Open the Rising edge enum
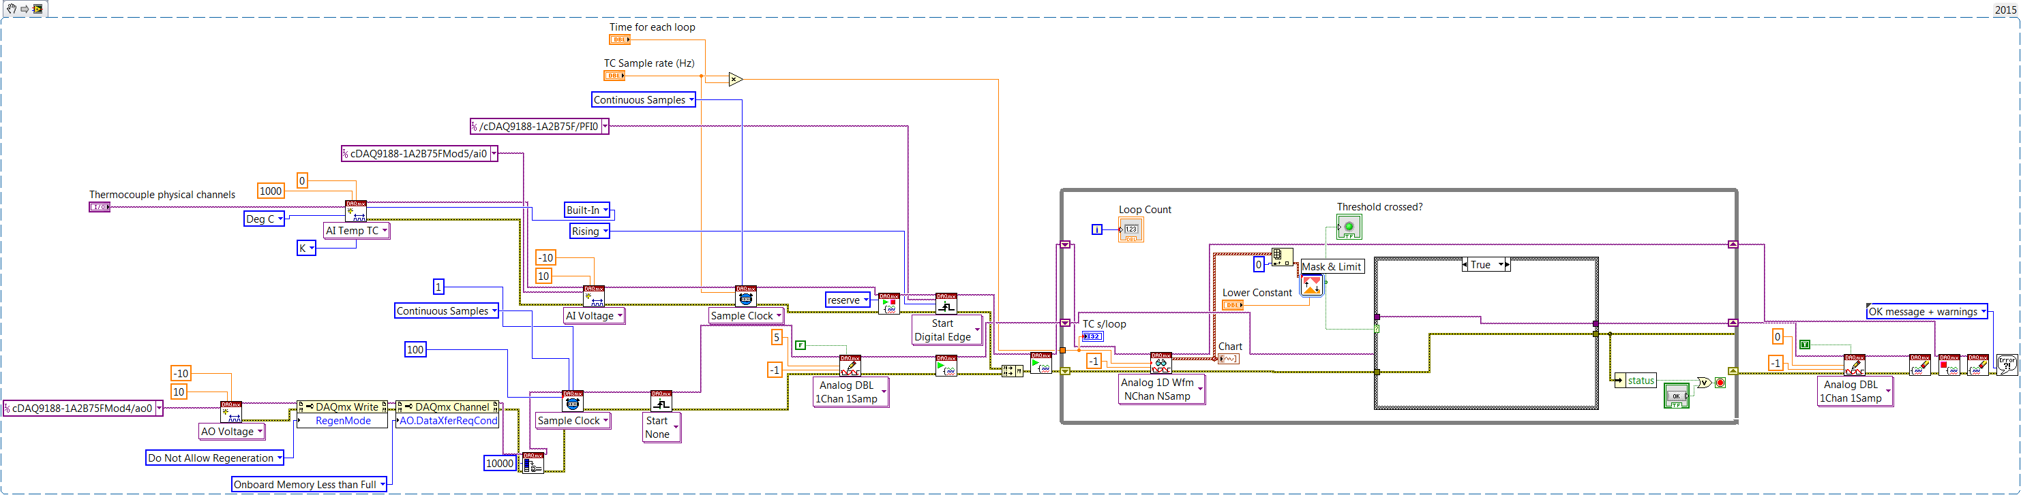2021x495 pixels. [590, 231]
